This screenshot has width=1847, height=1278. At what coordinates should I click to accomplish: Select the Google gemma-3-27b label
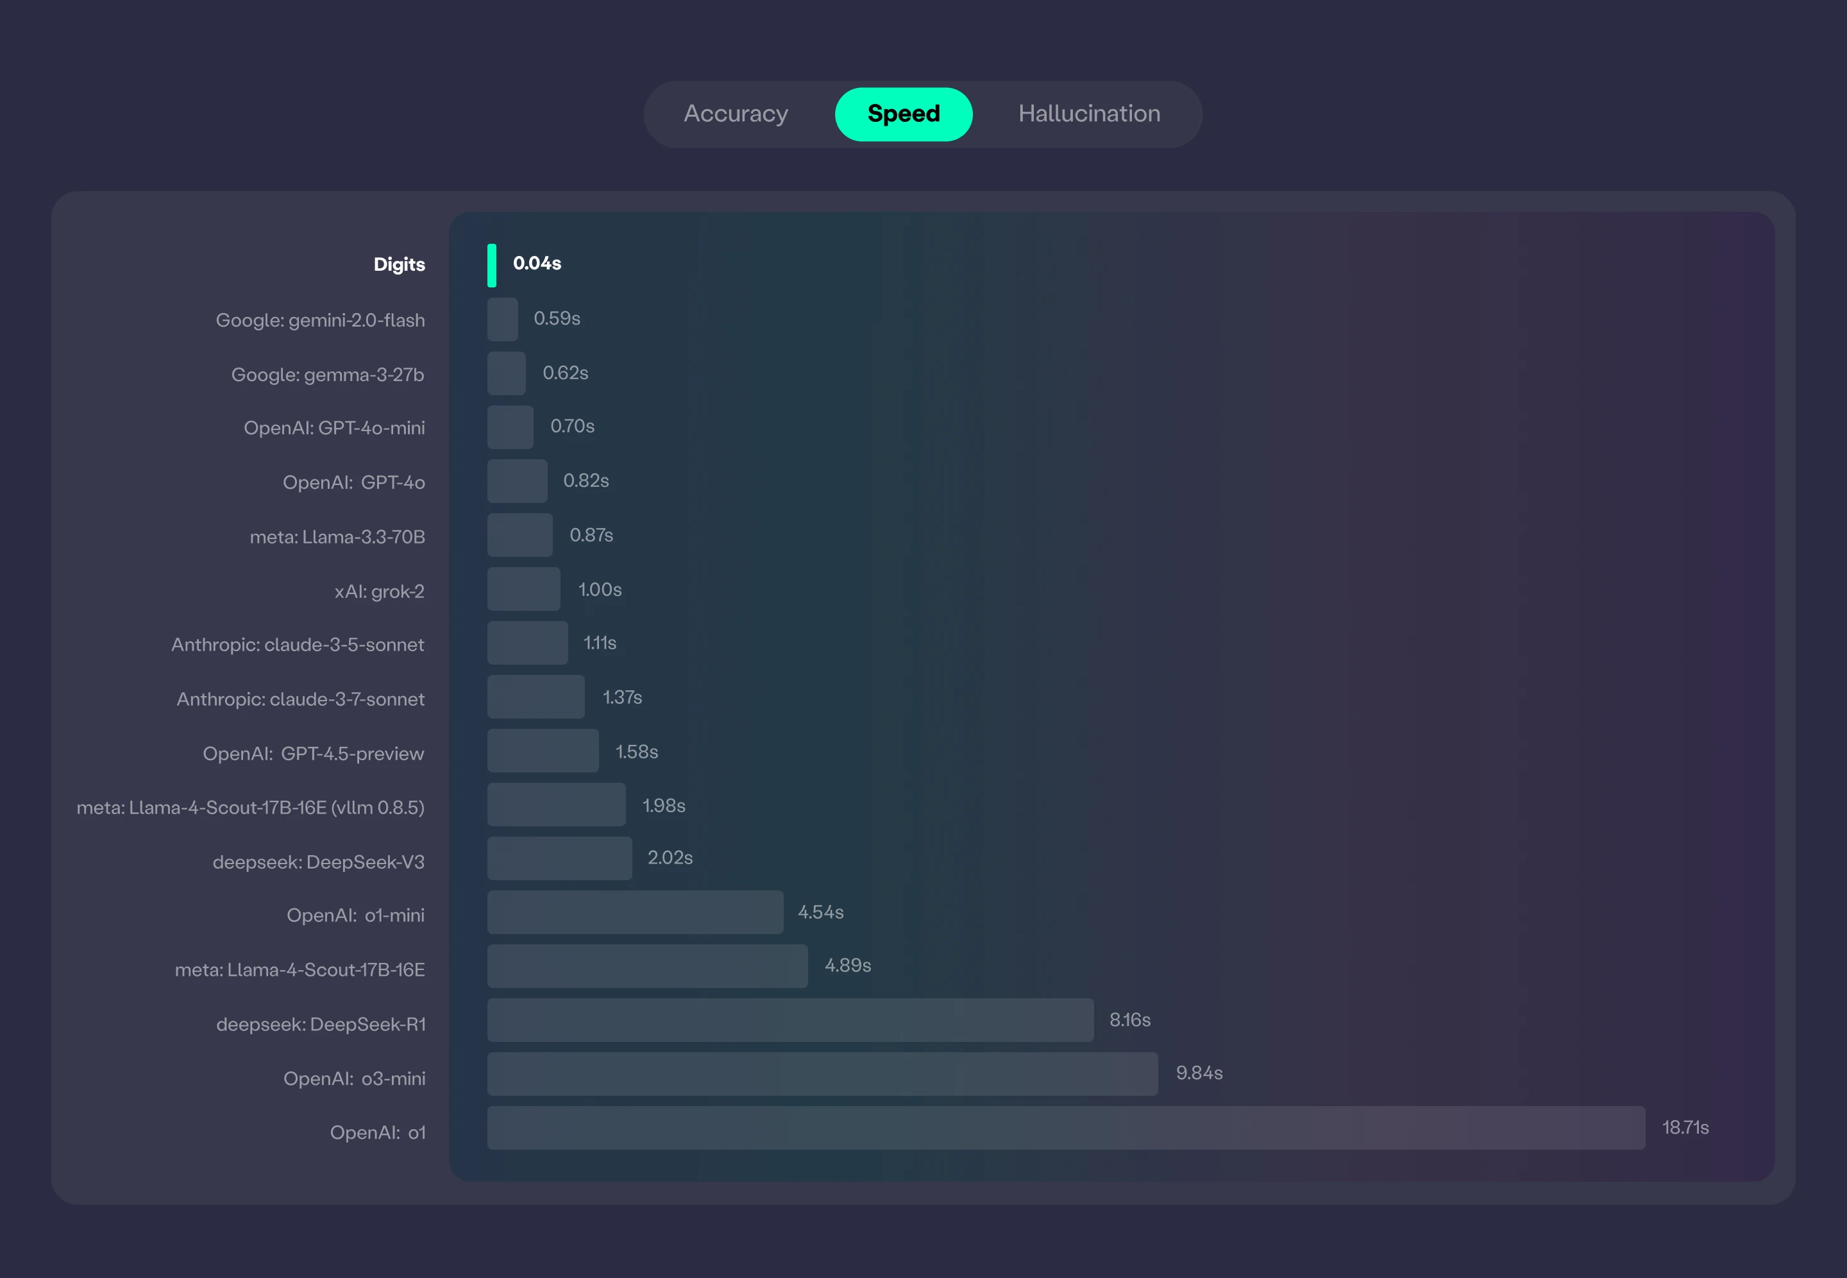tap(327, 375)
